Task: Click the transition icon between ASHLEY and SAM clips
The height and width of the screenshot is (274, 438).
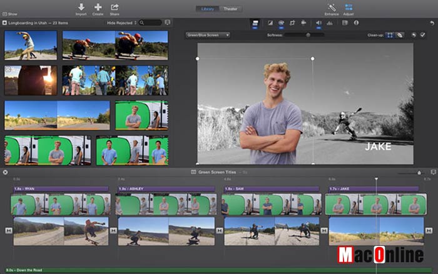Action: click(220, 230)
